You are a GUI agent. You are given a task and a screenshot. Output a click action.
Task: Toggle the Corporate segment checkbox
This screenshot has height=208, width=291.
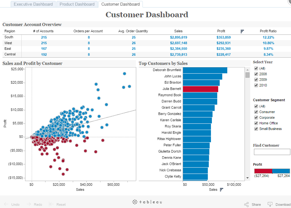[256, 118]
